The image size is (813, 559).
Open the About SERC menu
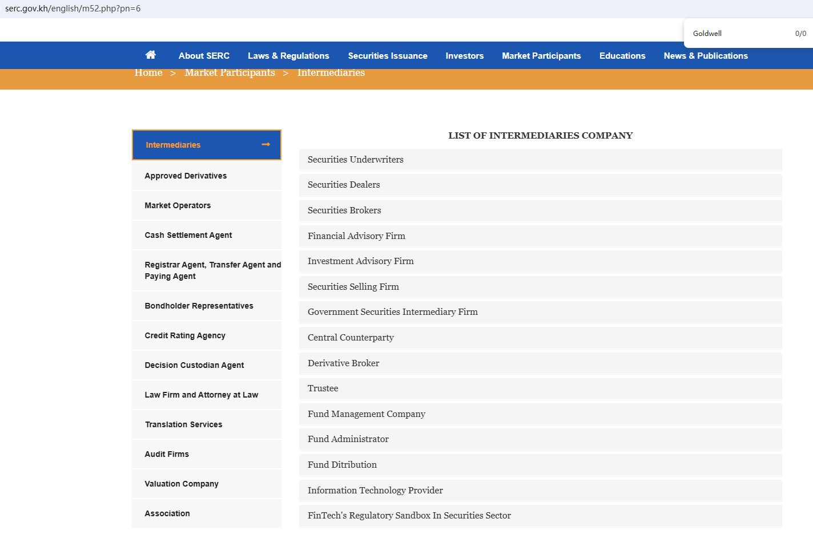[x=204, y=56]
